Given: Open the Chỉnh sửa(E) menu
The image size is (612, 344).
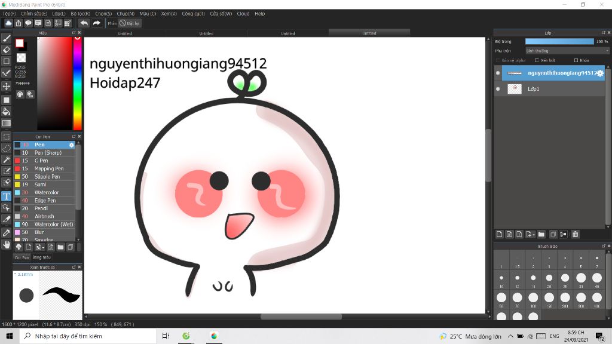Looking at the screenshot, I should point(34,14).
